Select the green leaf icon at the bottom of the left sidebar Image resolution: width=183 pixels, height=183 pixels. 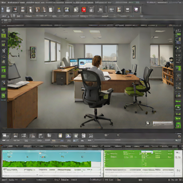tap(3, 96)
